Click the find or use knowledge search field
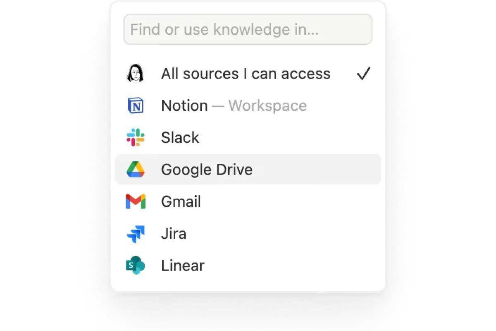 (248, 29)
